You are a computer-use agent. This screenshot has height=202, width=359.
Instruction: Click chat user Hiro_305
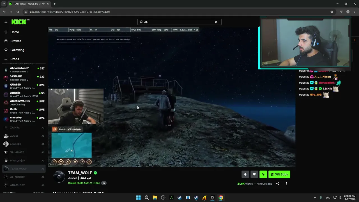[316, 95]
